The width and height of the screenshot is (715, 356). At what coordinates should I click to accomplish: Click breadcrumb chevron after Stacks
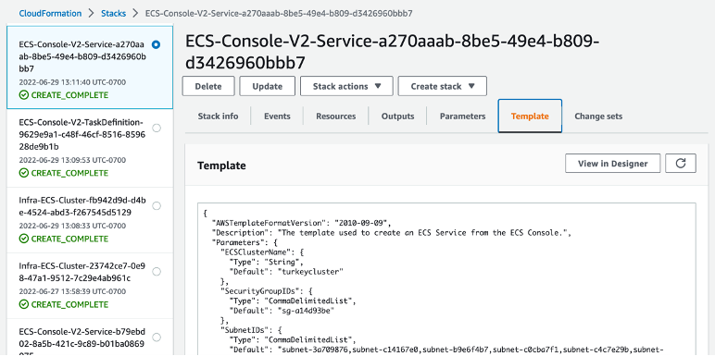pos(135,13)
